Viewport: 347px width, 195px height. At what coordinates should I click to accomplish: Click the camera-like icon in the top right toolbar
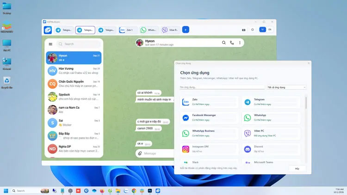coord(244,30)
